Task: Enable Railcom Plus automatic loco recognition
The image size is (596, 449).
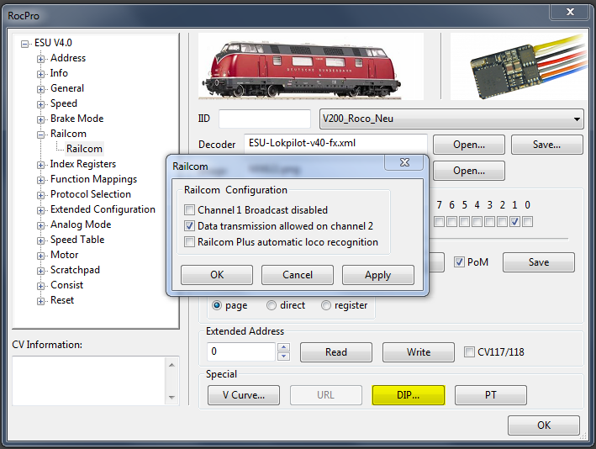Action: tap(191, 242)
